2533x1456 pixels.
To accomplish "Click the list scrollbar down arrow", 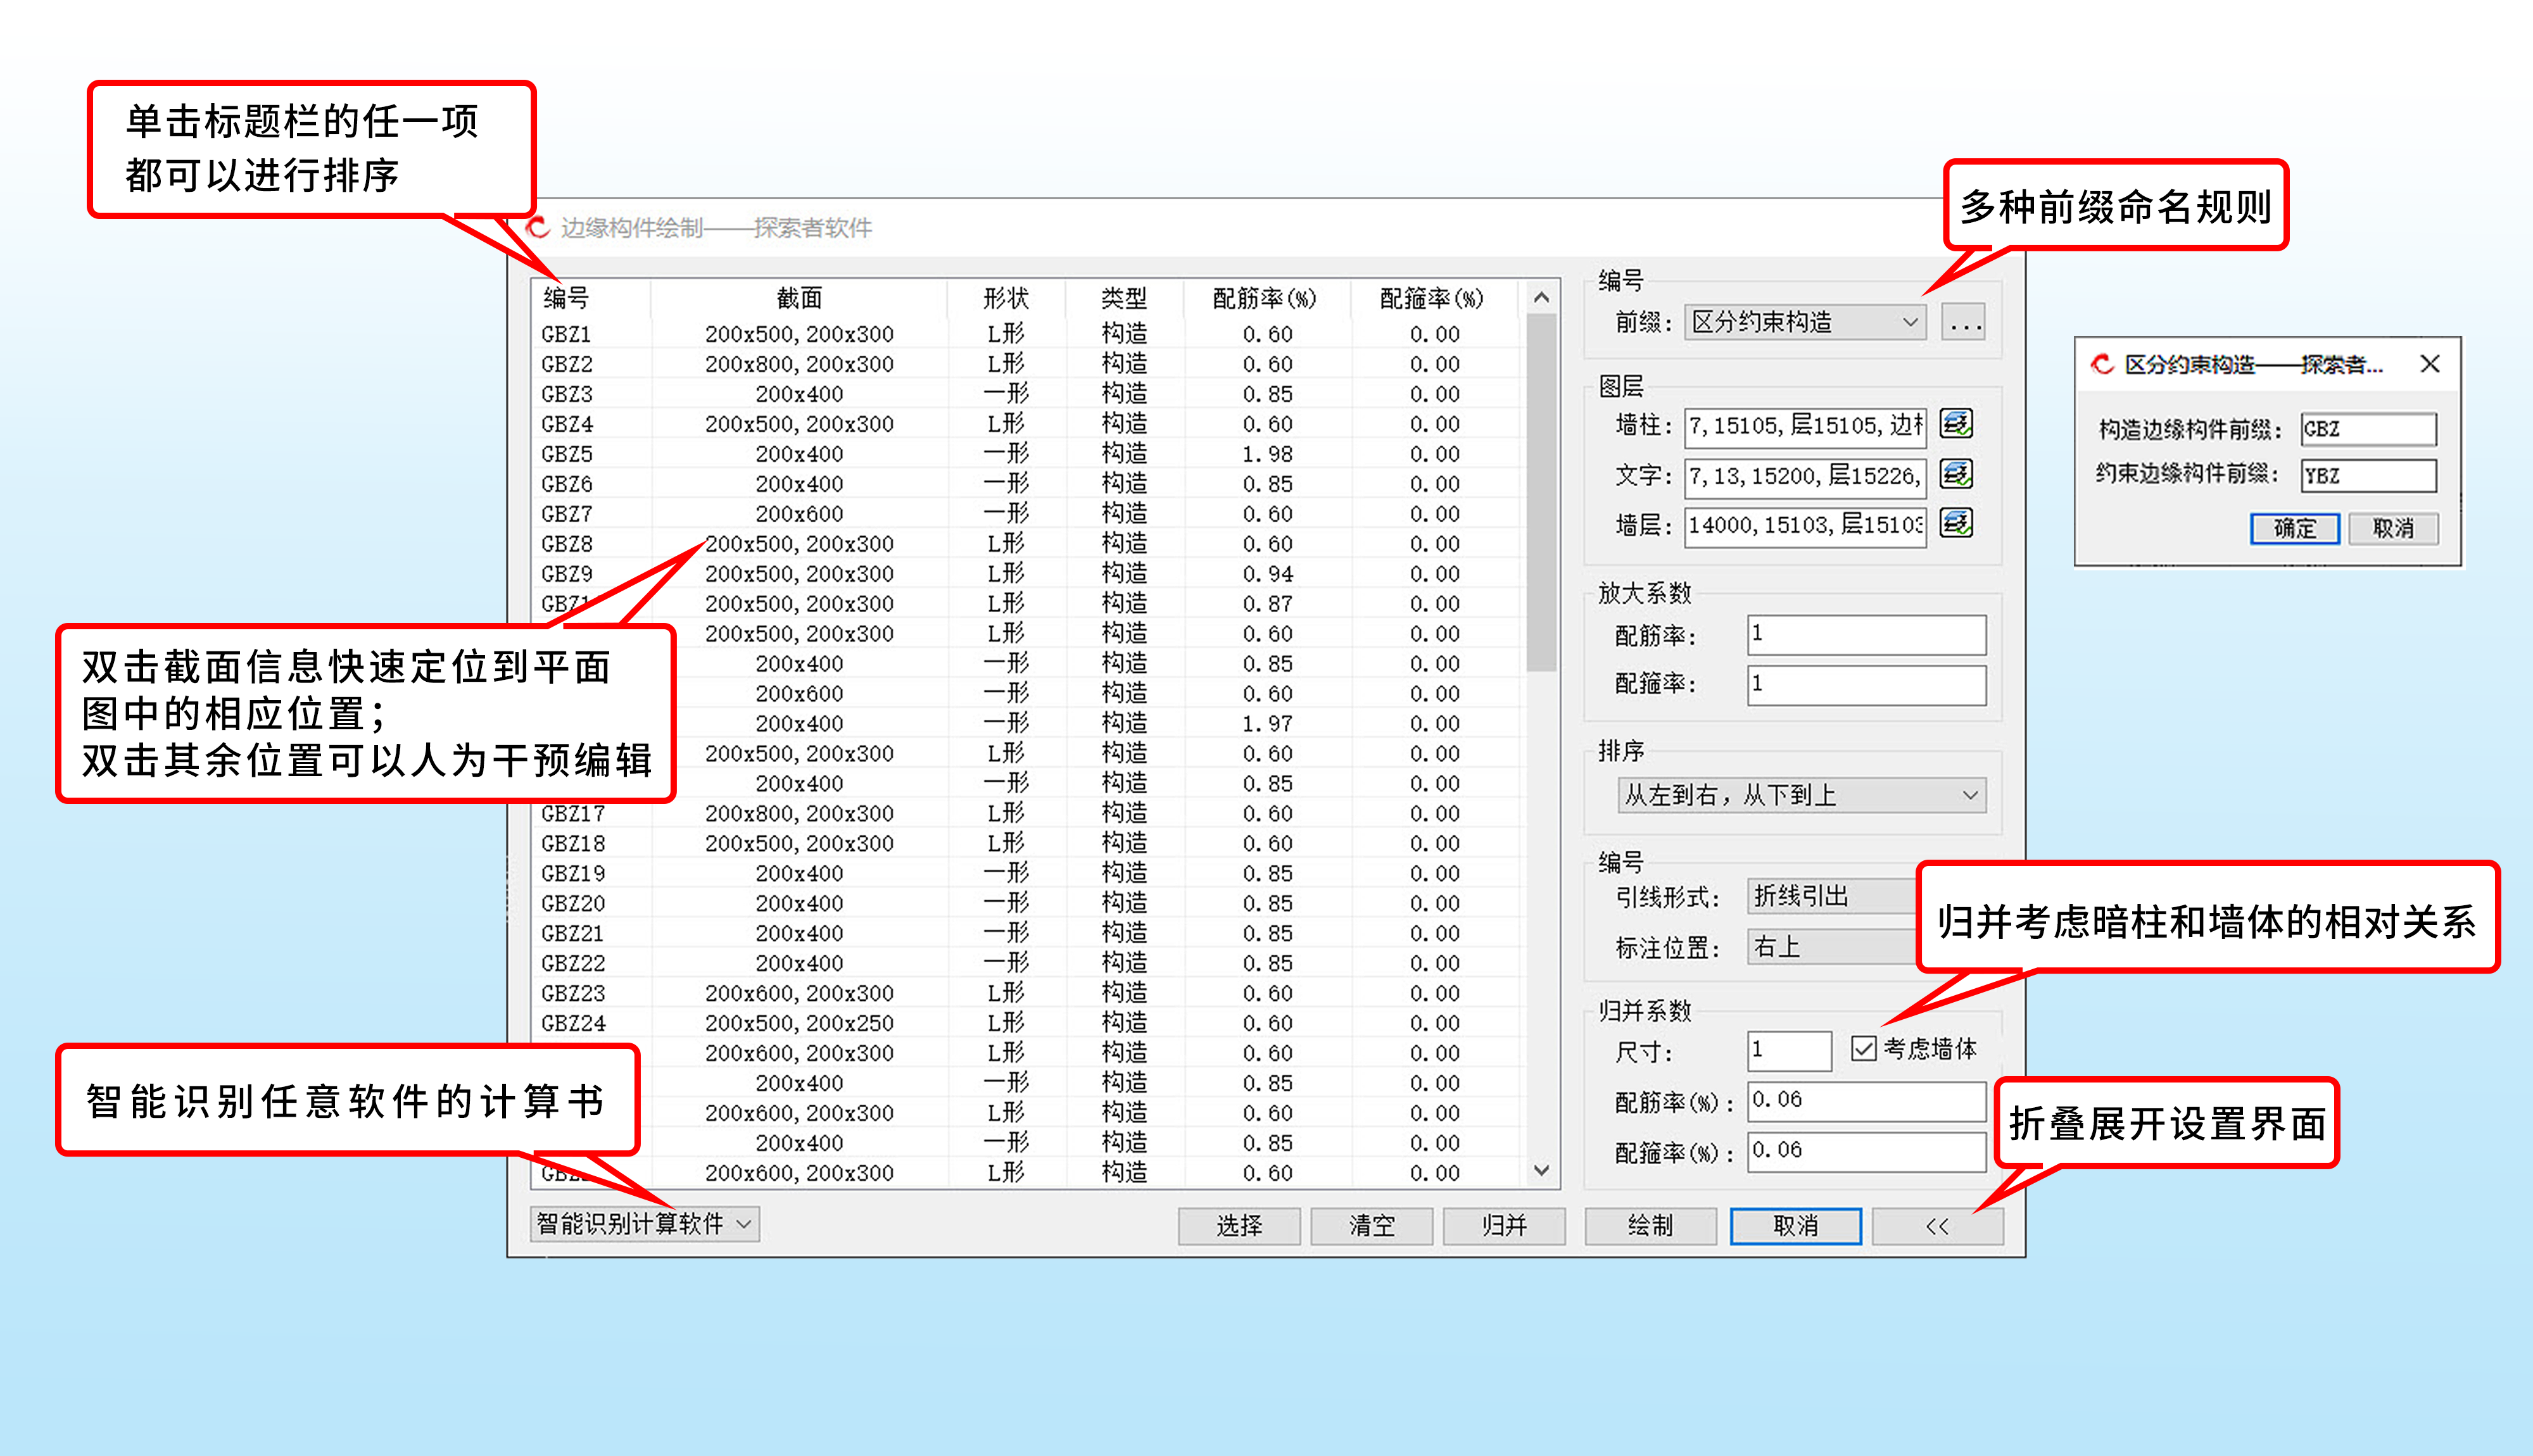I will pos(1541,1172).
